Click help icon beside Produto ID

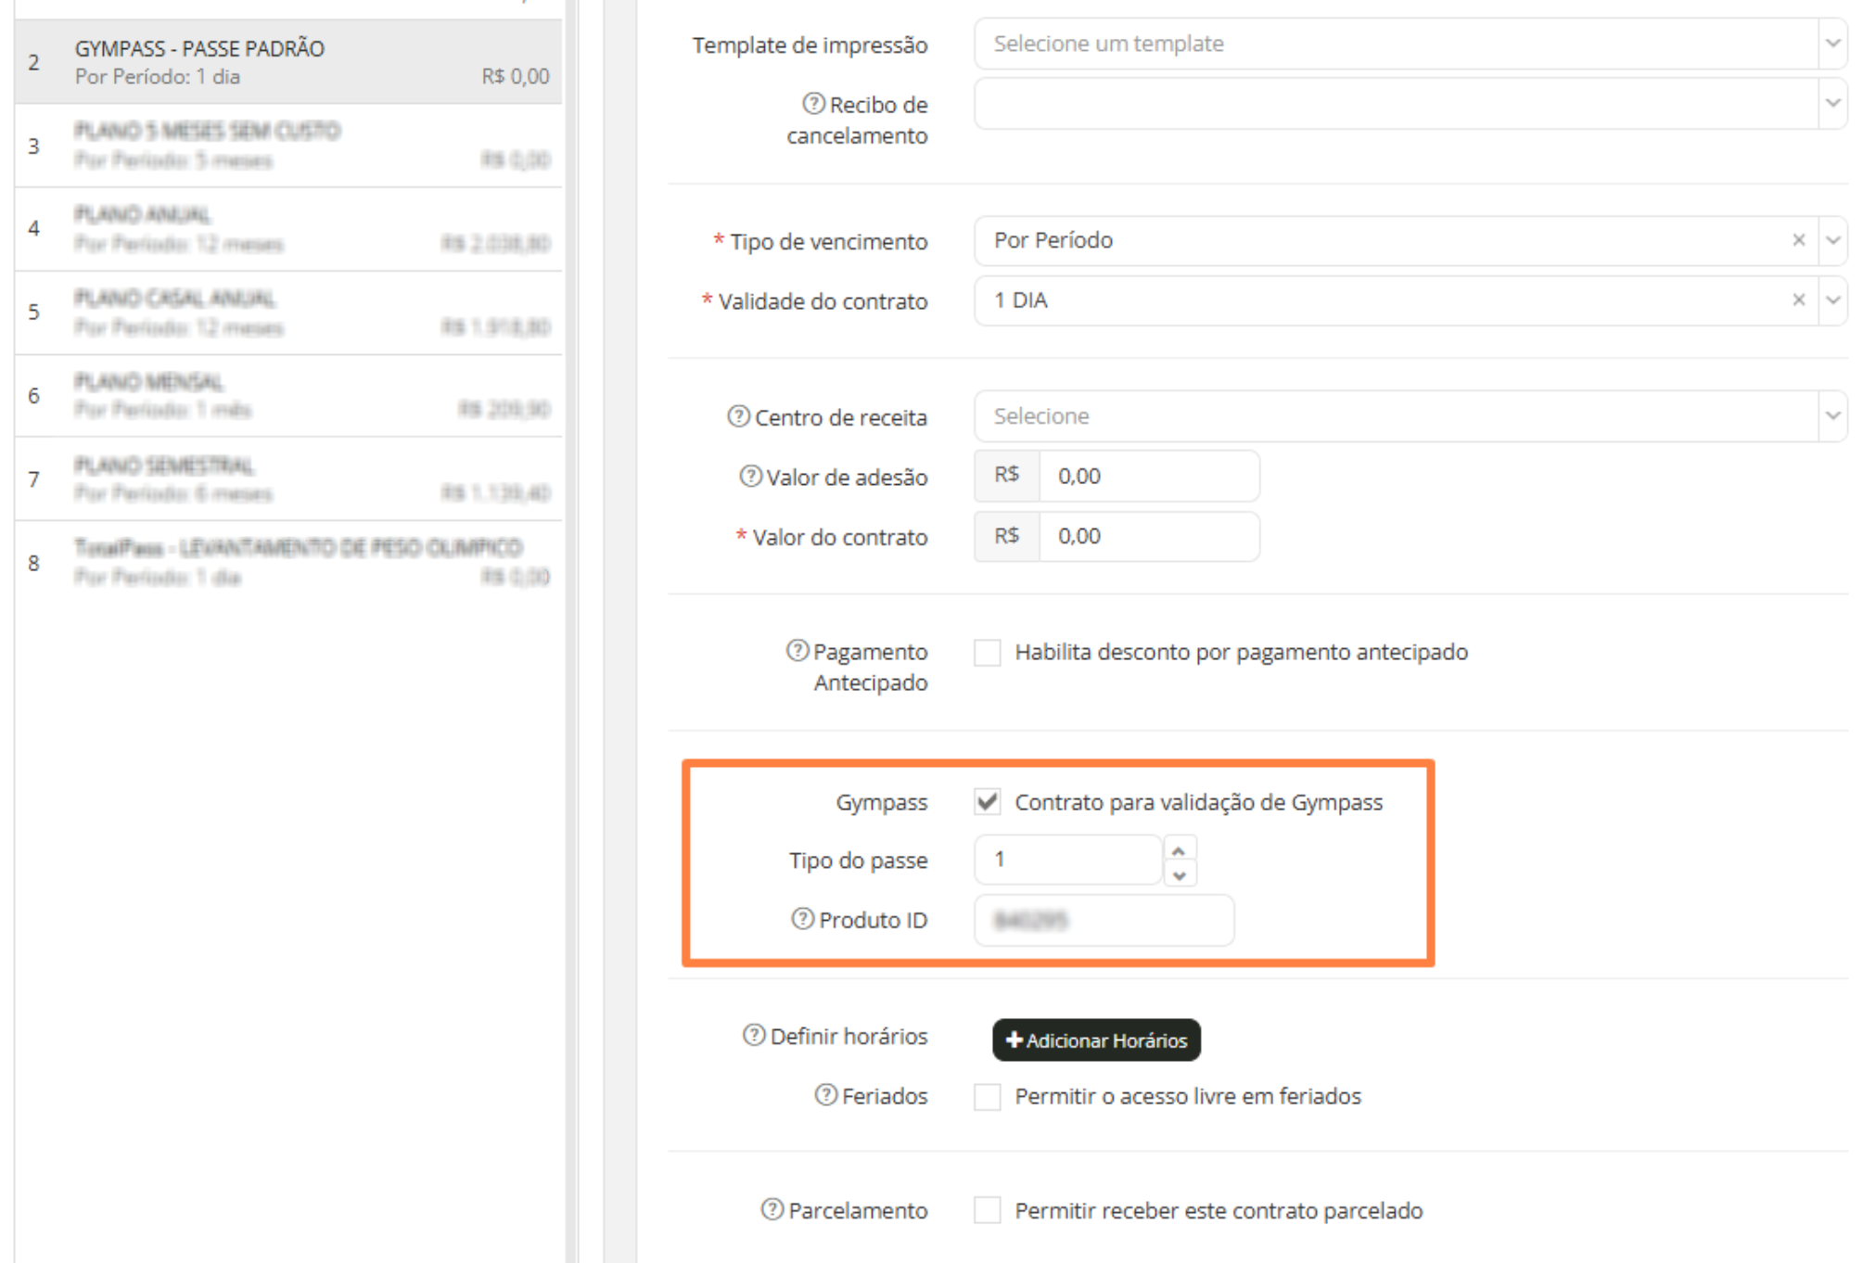pyautogui.click(x=803, y=919)
